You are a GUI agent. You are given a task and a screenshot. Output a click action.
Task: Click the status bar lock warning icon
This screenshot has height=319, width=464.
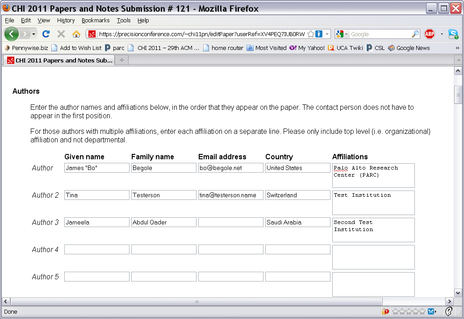385,311
